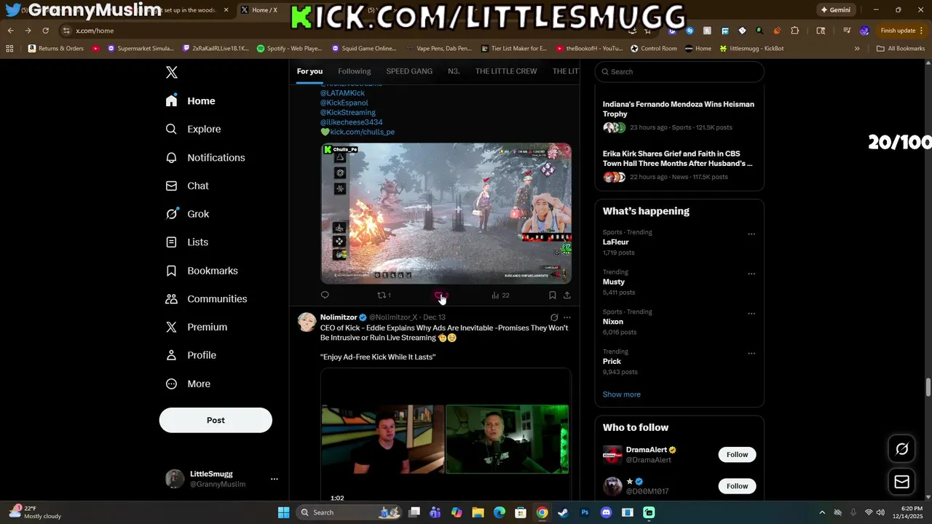Open Explore in the sidebar
The image size is (932, 524).
194,129
